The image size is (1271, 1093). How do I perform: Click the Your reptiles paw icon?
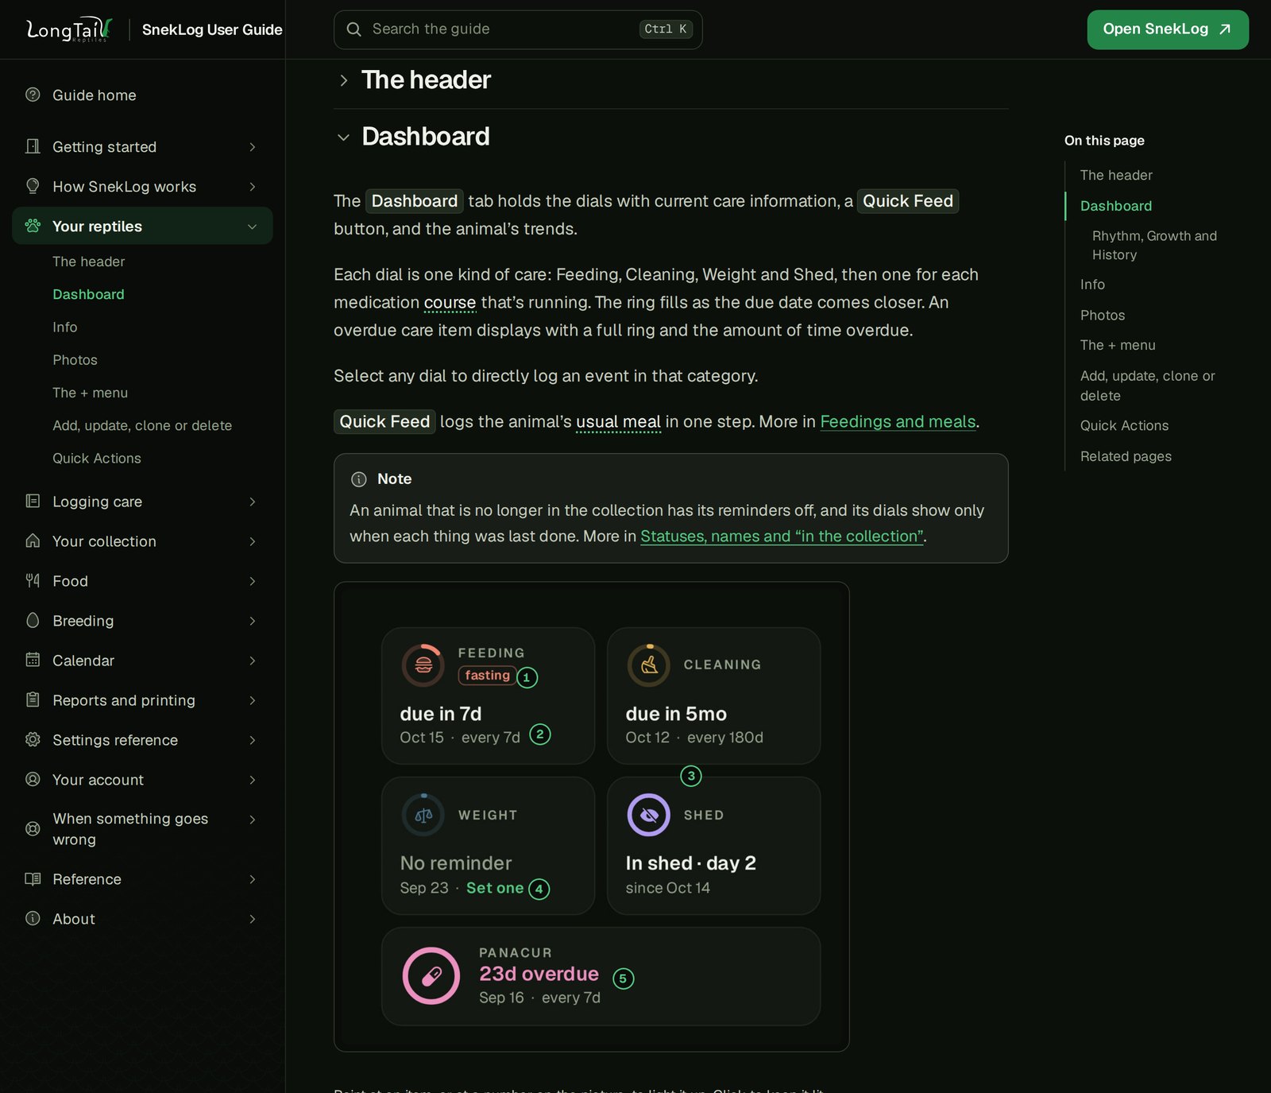click(x=33, y=226)
